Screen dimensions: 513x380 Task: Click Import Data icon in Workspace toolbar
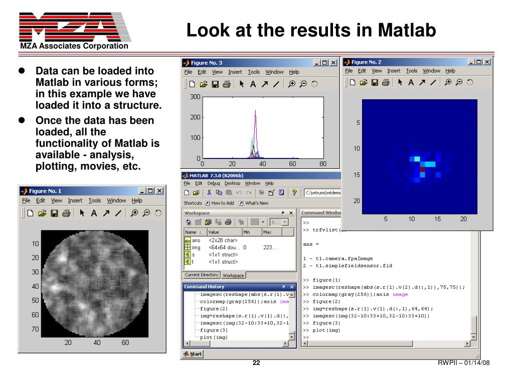coord(208,222)
